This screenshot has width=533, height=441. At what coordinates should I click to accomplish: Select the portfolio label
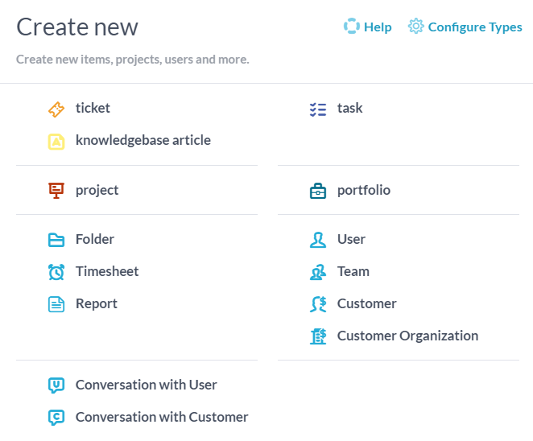coord(363,190)
